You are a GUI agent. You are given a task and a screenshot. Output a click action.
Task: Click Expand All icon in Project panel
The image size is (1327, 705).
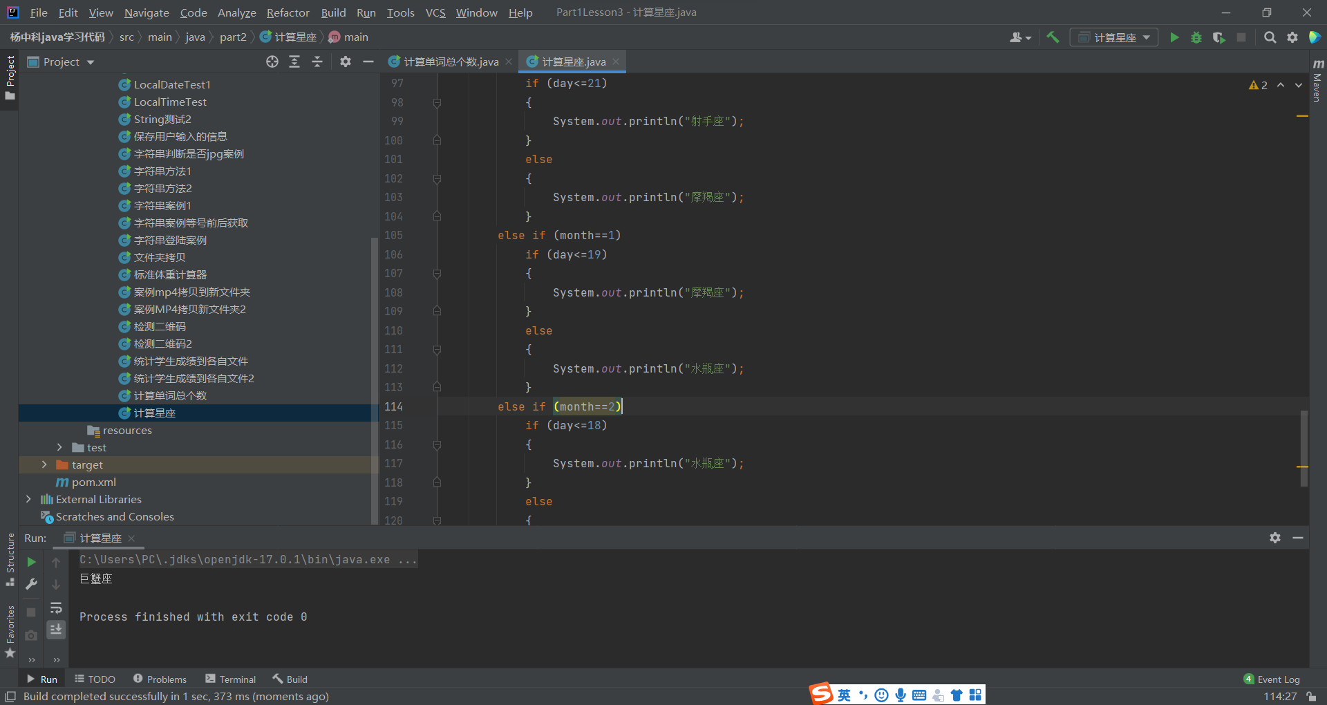pyautogui.click(x=294, y=62)
